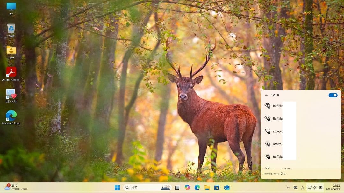344x193 pixels.
Task: Launch Microsoft Edge from the taskbar
Action: click(197, 187)
